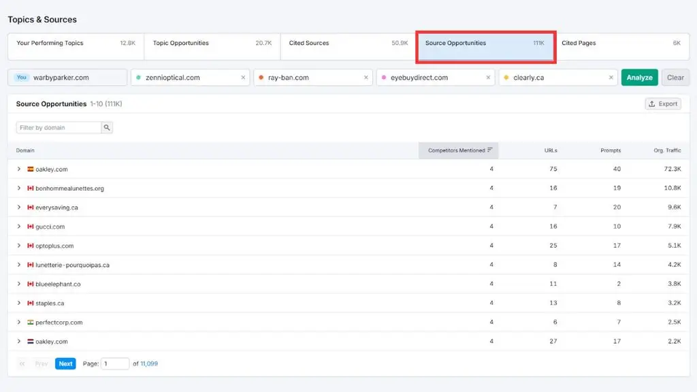
Task: Go to the Next page
Action: [65, 363]
